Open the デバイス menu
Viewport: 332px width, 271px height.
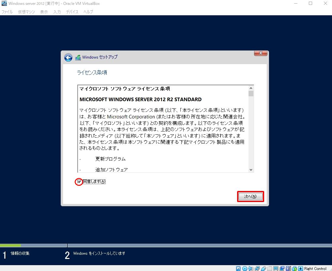[x=72, y=12]
